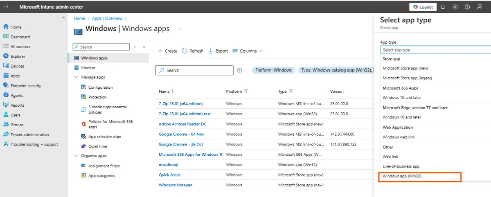491x197 pixels.
Task: Click the Endpoint security shield icon
Action: tap(6, 85)
